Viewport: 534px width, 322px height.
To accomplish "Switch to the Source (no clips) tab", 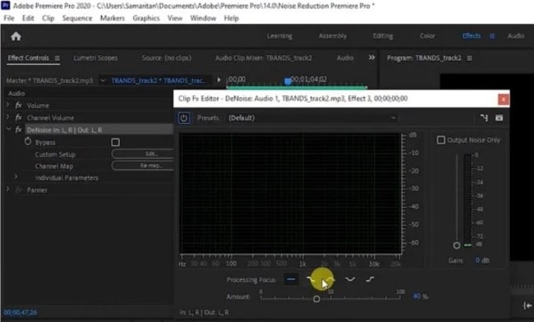I will click(x=167, y=58).
